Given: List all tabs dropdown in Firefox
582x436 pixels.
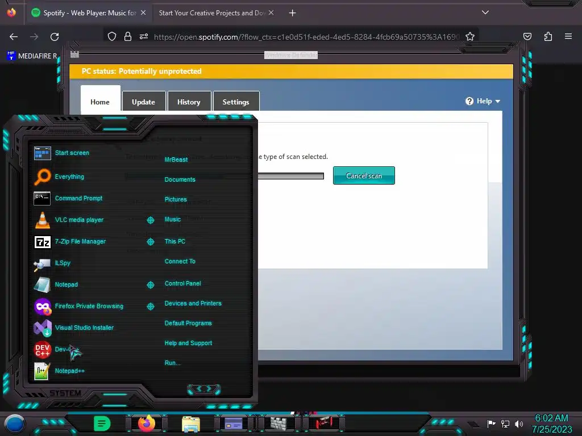Looking at the screenshot, I should click(x=485, y=12).
